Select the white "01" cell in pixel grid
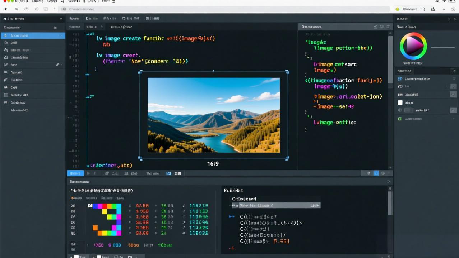The height and width of the screenshot is (258, 459). (x=90, y=206)
